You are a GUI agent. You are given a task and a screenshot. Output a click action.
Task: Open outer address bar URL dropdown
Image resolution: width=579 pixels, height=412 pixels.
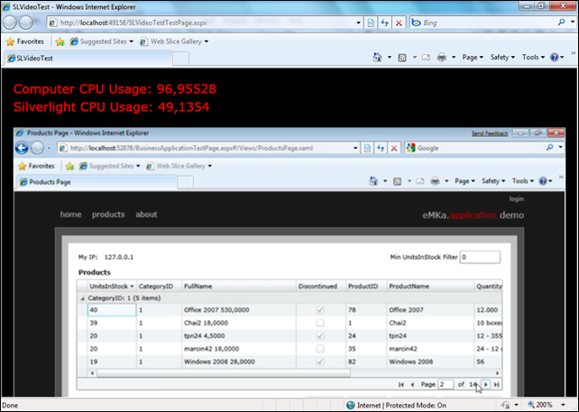(358, 23)
